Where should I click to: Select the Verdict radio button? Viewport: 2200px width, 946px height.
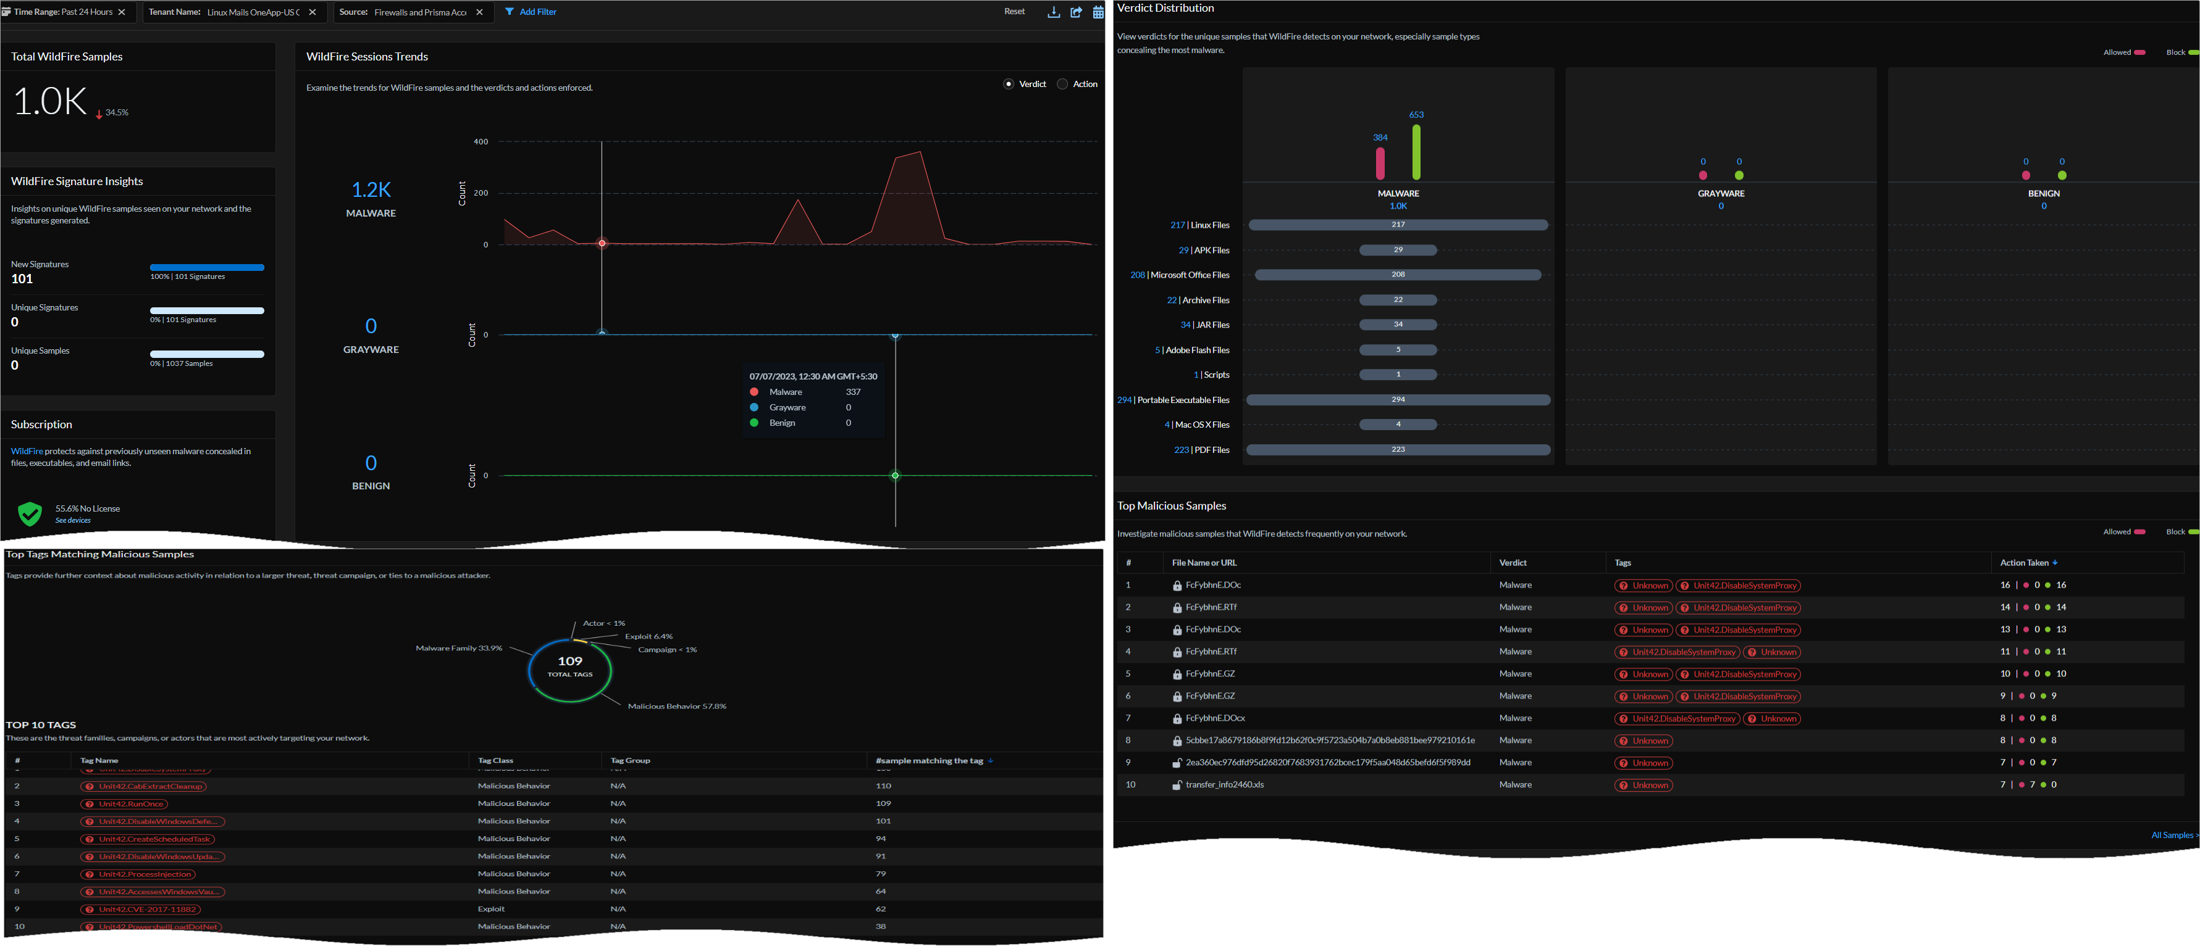pyautogui.click(x=1009, y=83)
